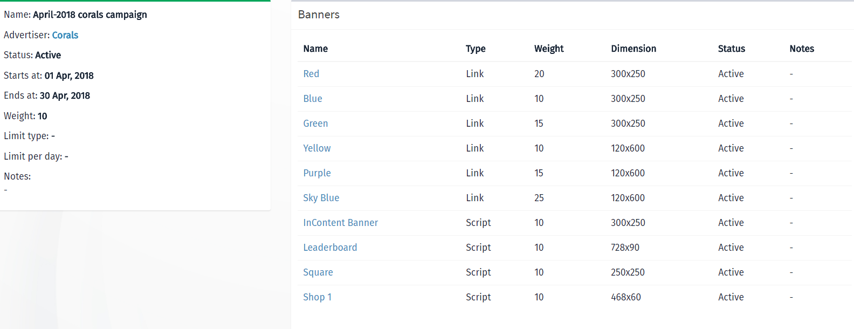
Task: Open the Leaderboard banner
Action: (x=330, y=248)
